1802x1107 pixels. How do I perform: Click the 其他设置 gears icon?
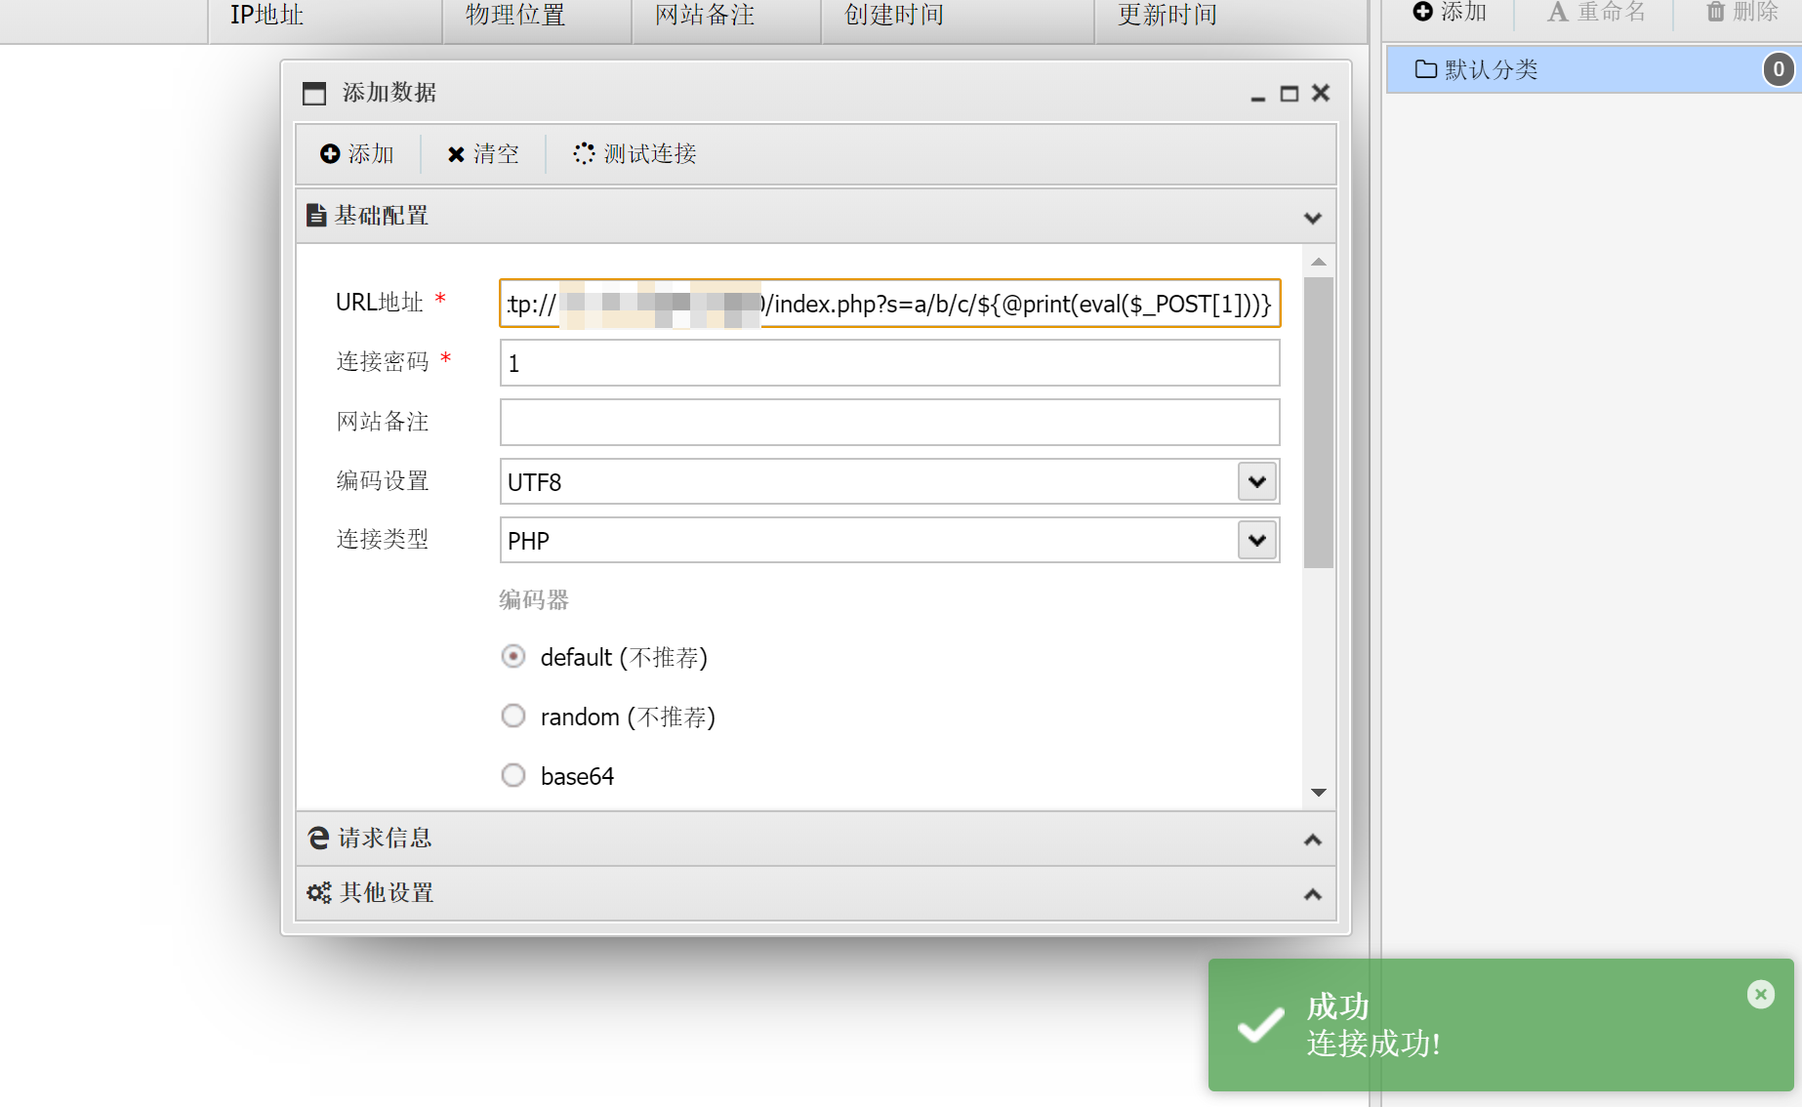pyautogui.click(x=319, y=892)
